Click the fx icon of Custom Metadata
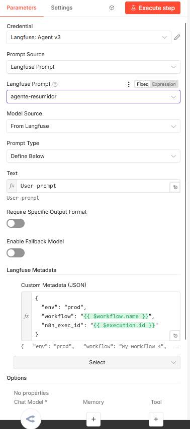 pyautogui.click(x=26, y=316)
